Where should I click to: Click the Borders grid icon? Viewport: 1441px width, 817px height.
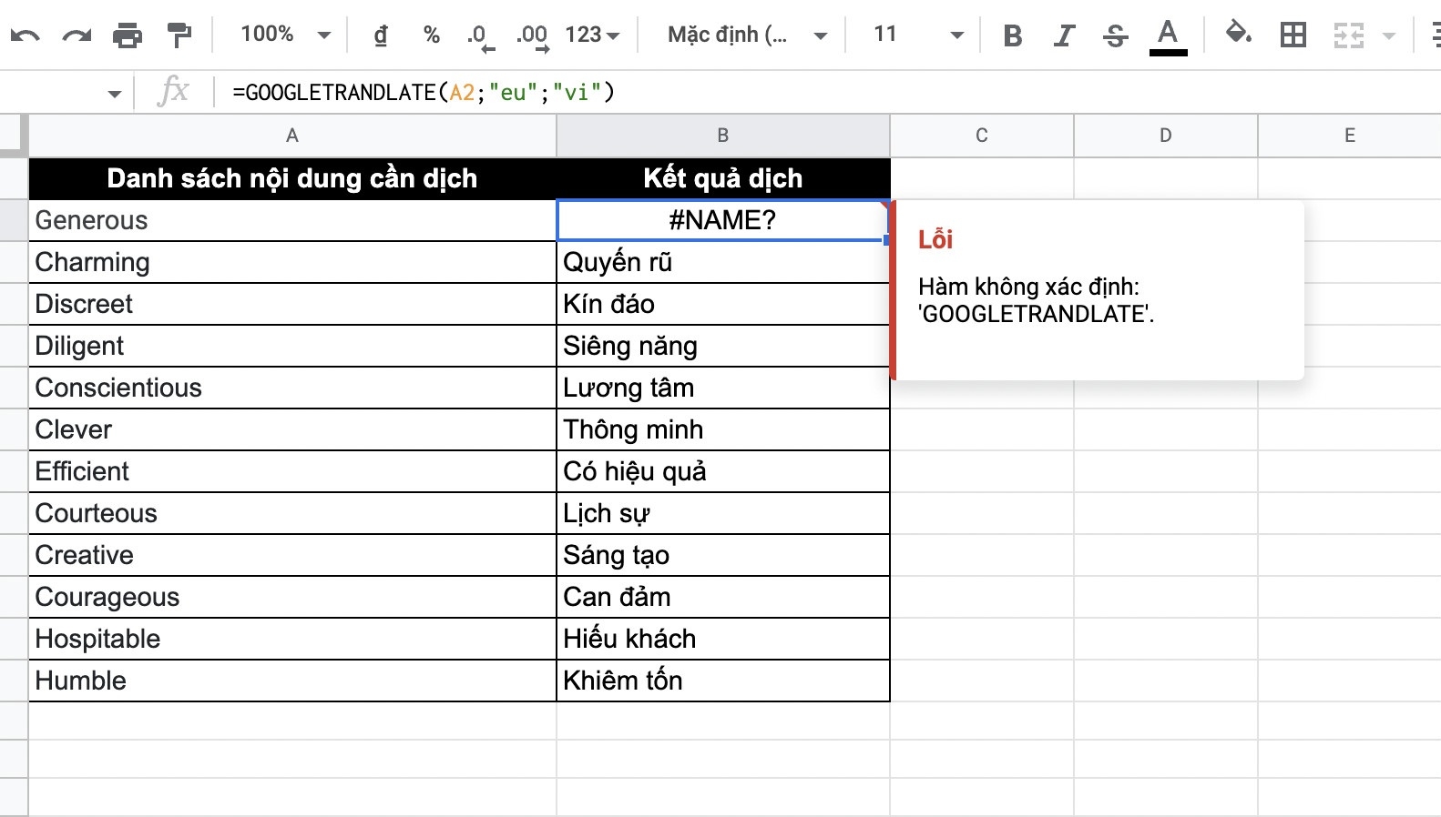coord(1293,35)
